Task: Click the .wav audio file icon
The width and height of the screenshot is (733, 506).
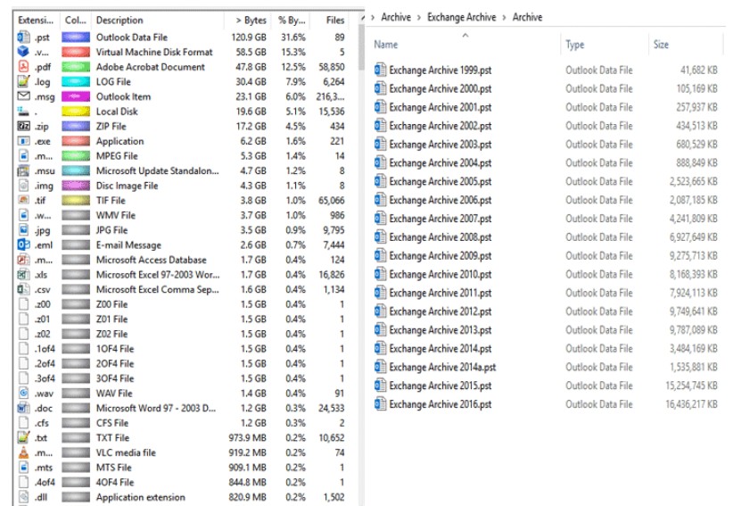Action: pyautogui.click(x=23, y=394)
